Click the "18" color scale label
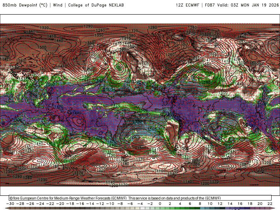280x210 pixels. click(x=250, y=204)
